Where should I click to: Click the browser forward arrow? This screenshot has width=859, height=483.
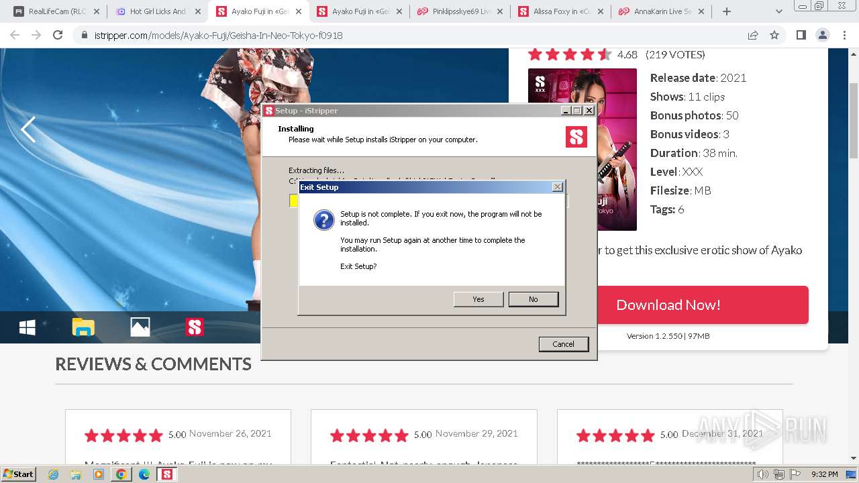click(x=36, y=35)
